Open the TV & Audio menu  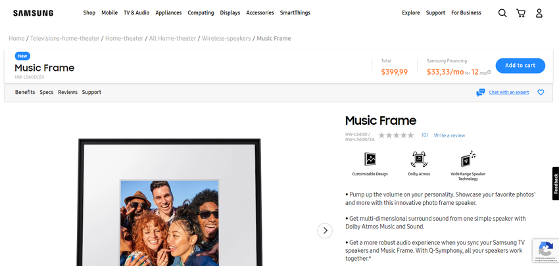point(137,13)
